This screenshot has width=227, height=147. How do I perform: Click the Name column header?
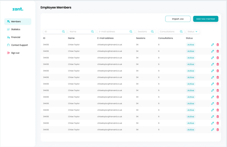[x=71, y=38]
